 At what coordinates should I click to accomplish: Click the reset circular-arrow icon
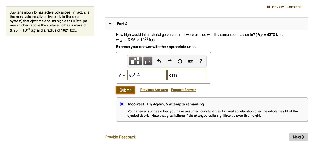point(180,61)
